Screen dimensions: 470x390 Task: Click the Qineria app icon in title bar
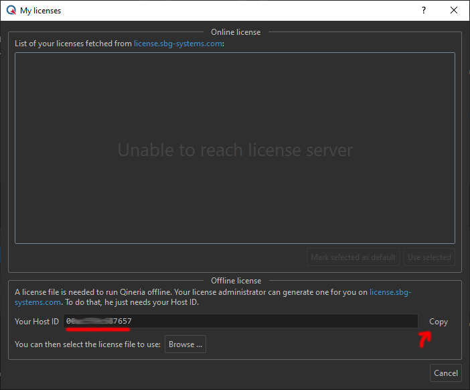(10, 11)
